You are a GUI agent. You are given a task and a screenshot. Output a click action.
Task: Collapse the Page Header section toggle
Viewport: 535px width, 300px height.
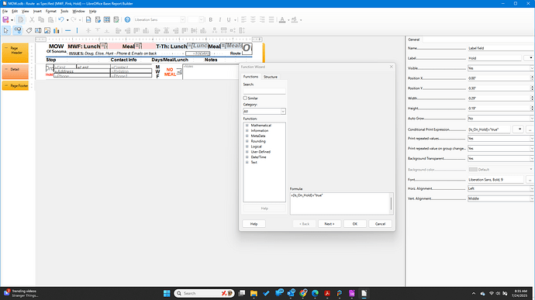pos(6,48)
